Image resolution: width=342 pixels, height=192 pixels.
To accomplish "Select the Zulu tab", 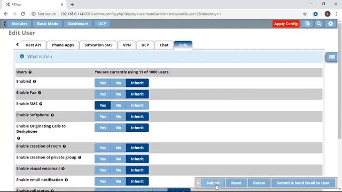I will click(x=183, y=45).
